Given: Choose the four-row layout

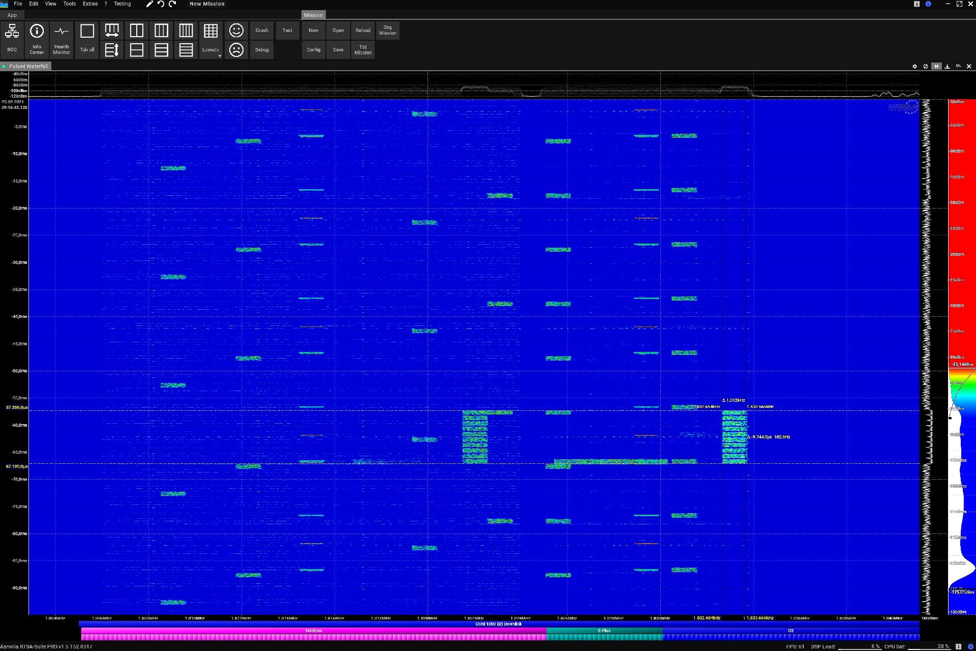Looking at the screenshot, I should point(186,50).
